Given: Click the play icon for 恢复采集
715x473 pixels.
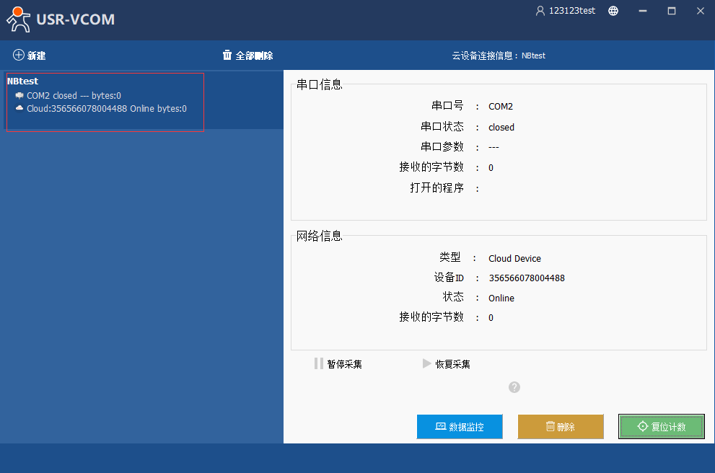Looking at the screenshot, I should tap(426, 363).
